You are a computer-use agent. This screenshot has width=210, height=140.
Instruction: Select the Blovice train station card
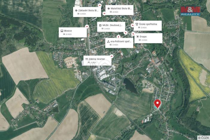(x=73, y=32)
